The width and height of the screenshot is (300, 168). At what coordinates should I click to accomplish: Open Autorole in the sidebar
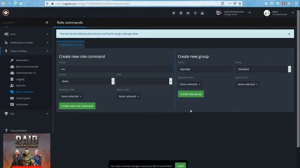(21, 85)
